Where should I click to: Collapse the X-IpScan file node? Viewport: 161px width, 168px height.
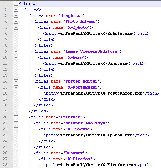[16, 129]
